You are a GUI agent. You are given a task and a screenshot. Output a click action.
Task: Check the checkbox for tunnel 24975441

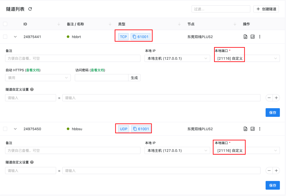click(5, 37)
